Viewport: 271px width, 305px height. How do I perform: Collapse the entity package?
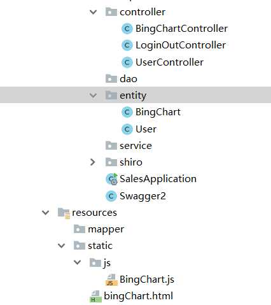click(x=93, y=96)
